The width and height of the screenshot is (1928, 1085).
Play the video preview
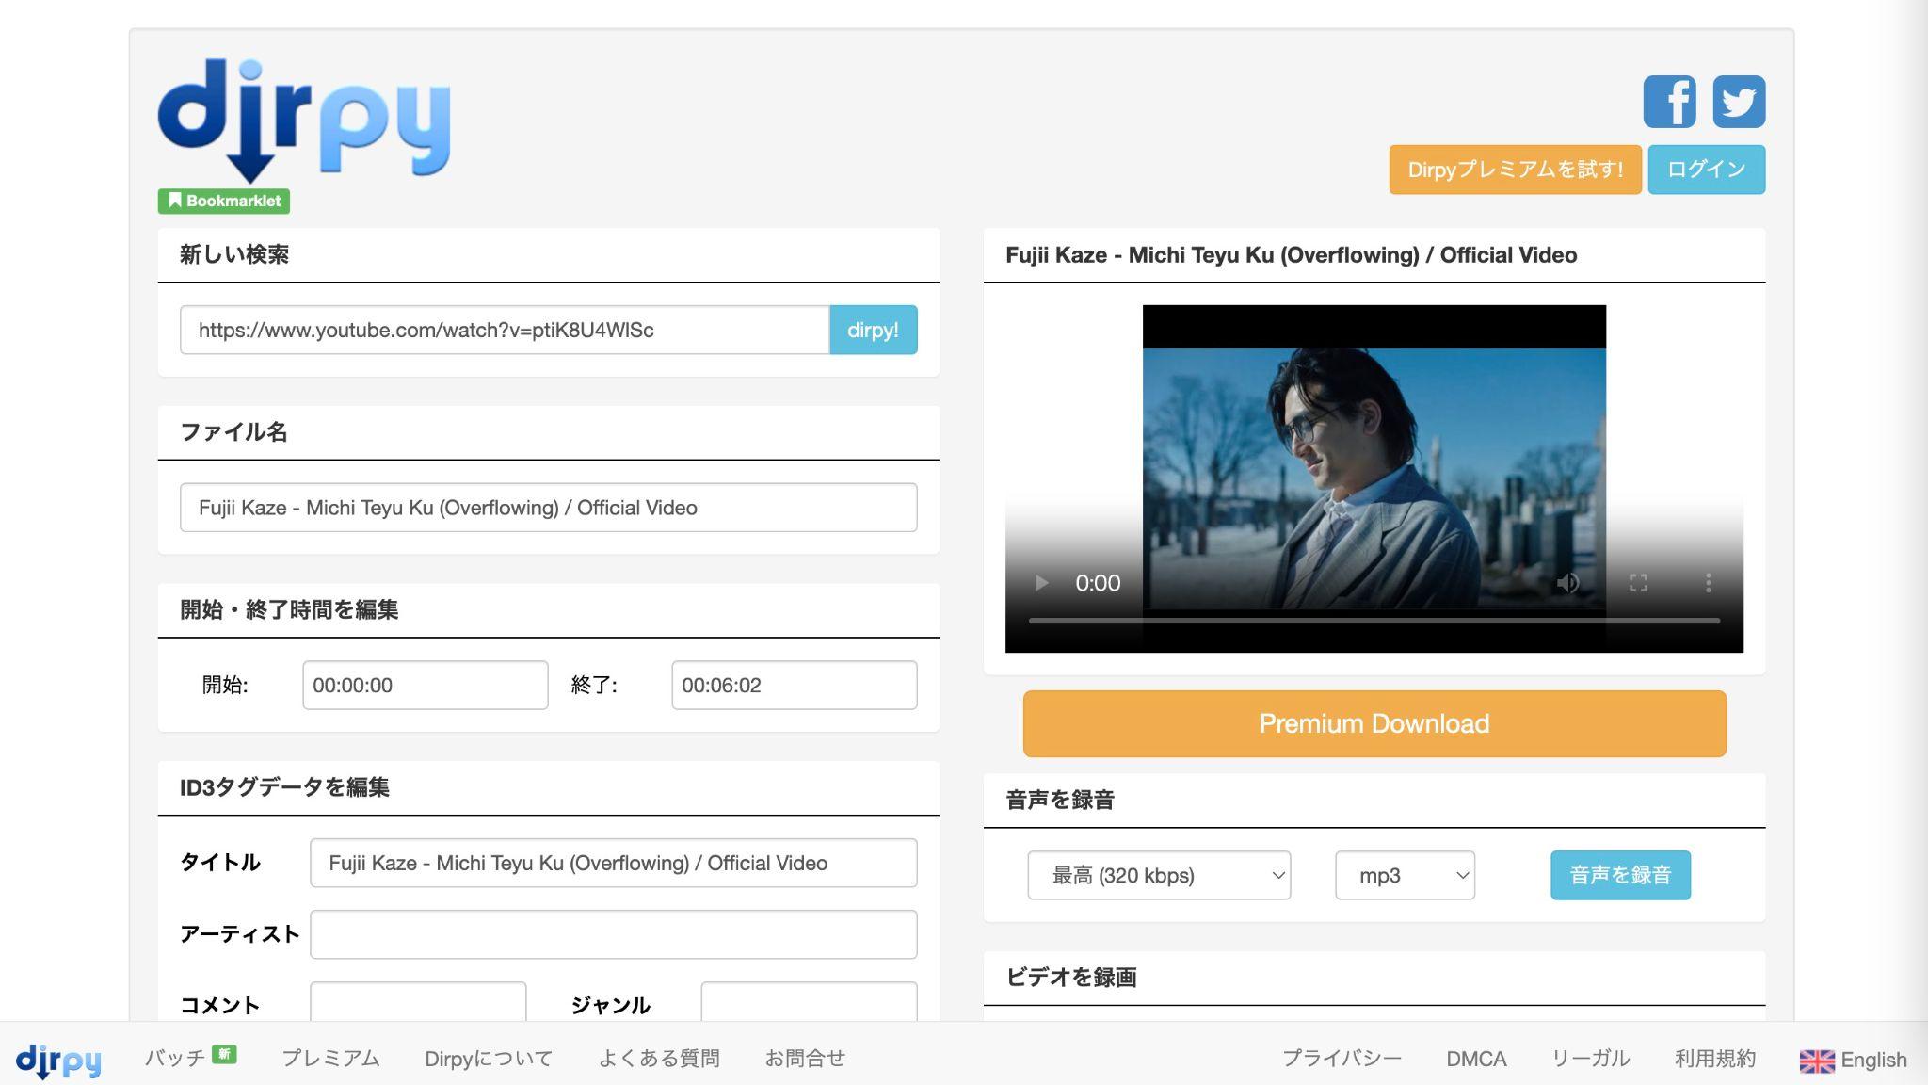click(x=1041, y=583)
